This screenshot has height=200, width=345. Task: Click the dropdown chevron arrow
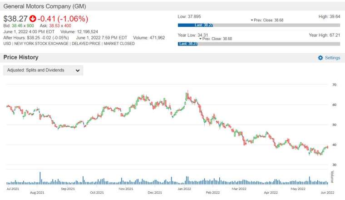(x=78, y=70)
